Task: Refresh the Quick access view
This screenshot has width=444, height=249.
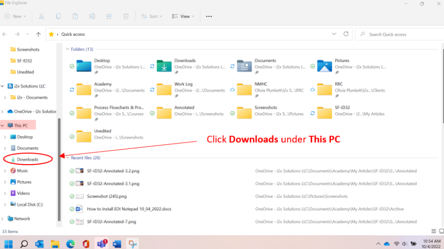Action: point(346,34)
